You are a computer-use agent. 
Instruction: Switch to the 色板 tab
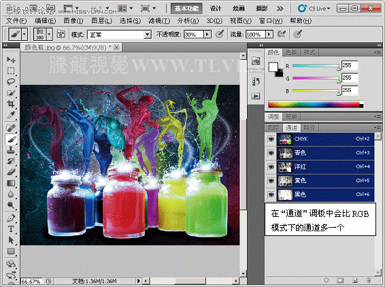pos(291,52)
